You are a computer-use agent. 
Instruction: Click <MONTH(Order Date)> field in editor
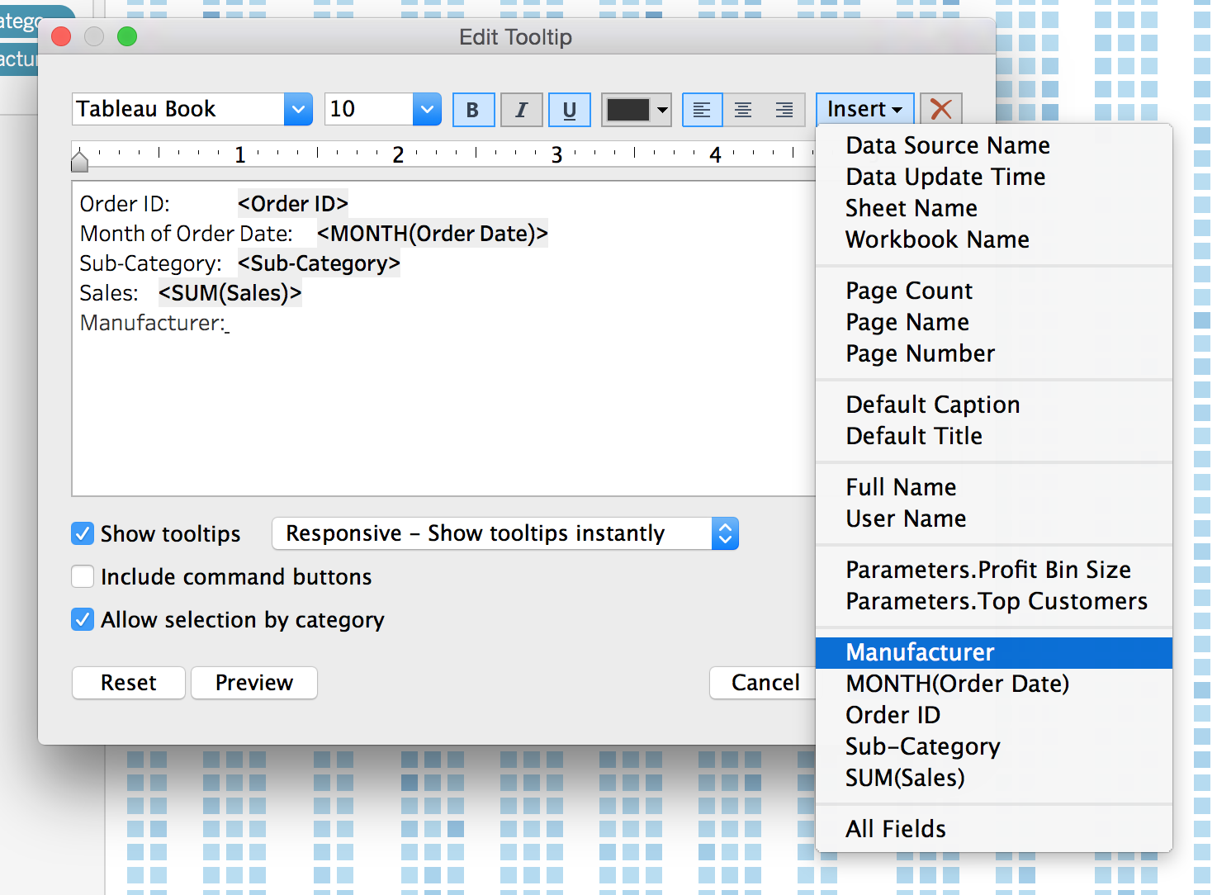(433, 233)
